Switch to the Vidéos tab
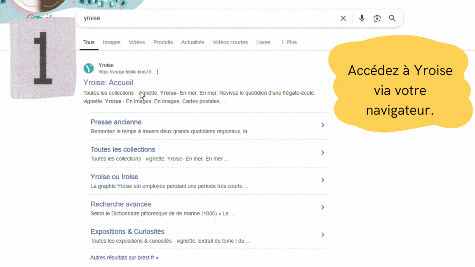 coord(136,42)
